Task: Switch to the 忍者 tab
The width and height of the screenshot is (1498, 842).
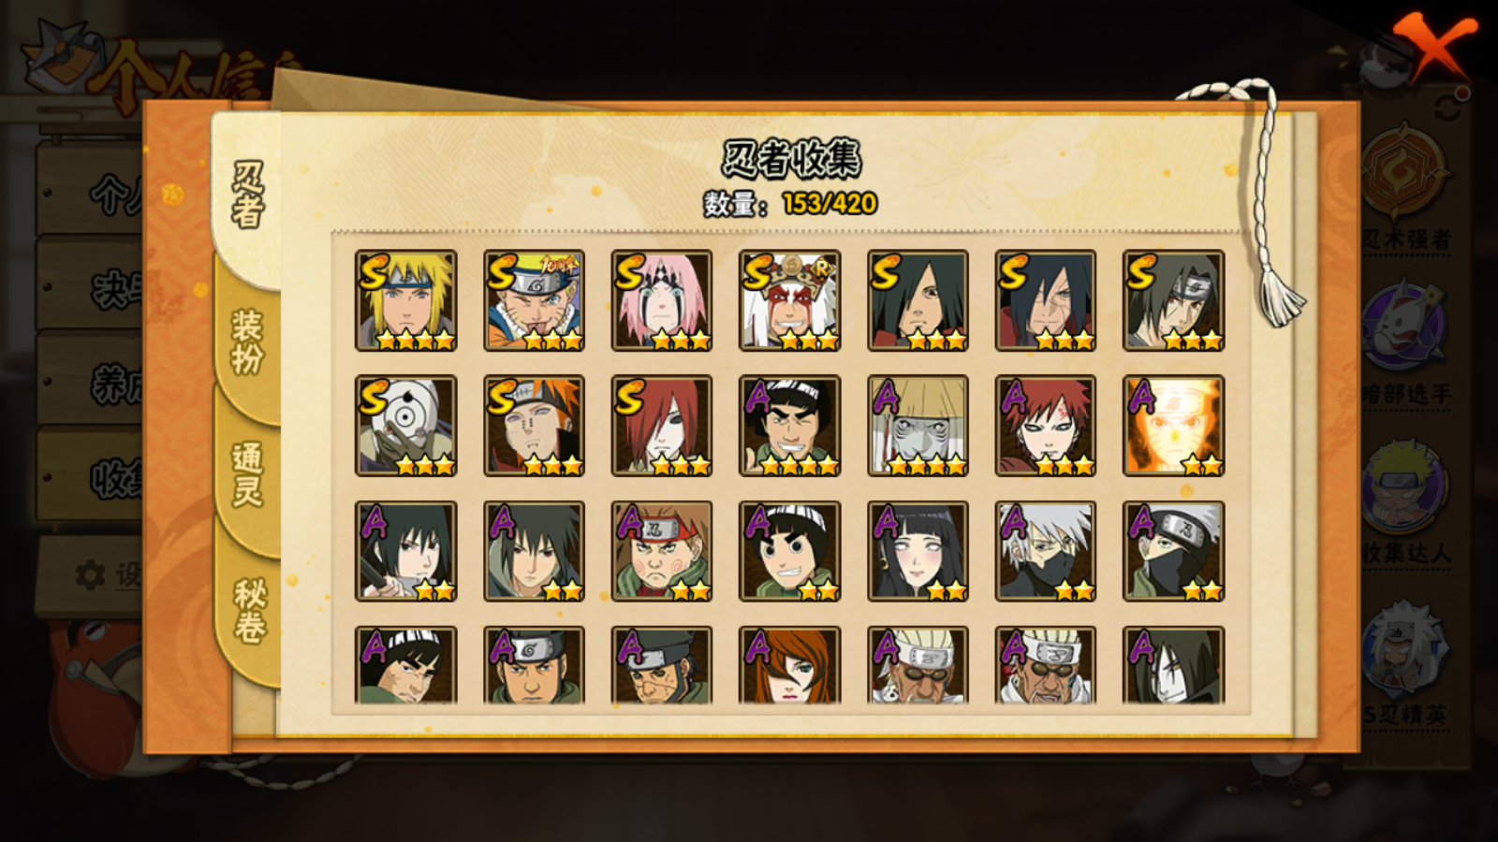Action: point(247,195)
